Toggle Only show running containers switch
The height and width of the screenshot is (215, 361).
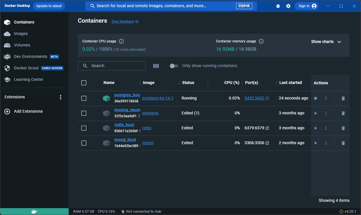point(174,66)
